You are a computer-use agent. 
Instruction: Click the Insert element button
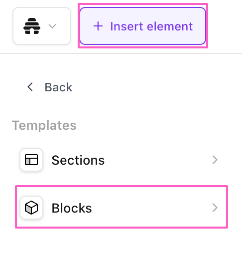coord(143,26)
